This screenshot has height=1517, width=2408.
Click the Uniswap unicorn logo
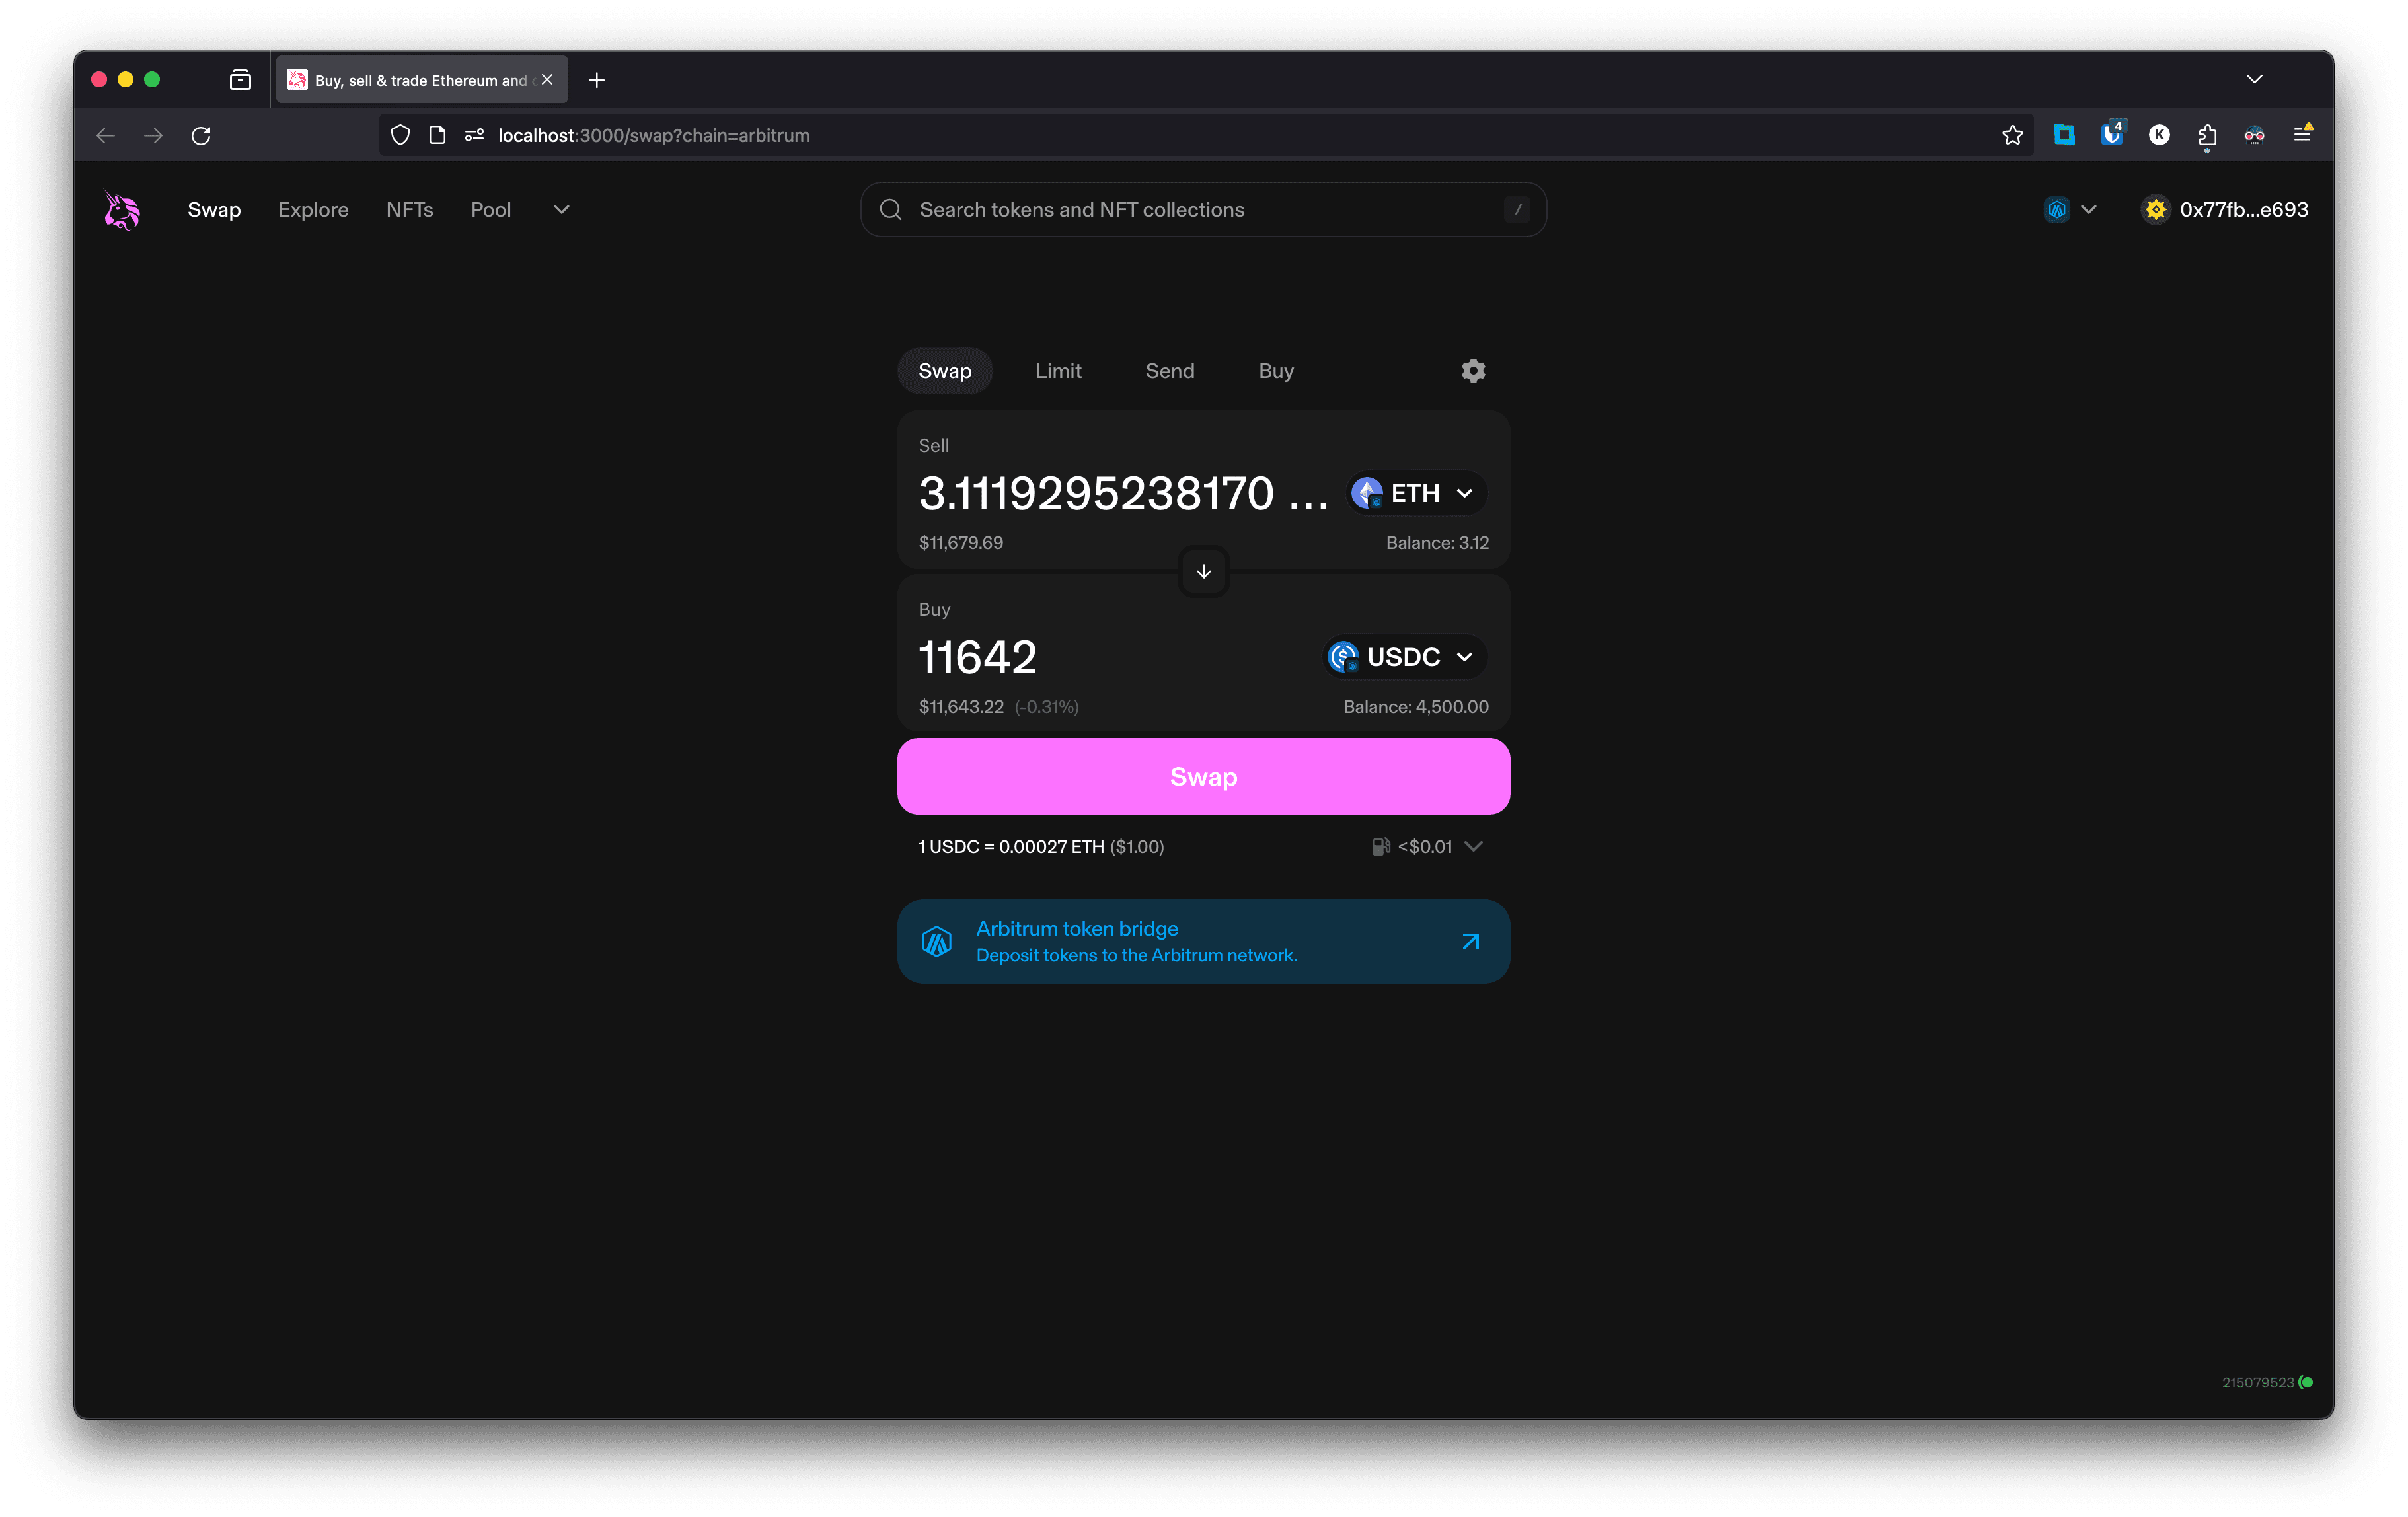(x=122, y=210)
